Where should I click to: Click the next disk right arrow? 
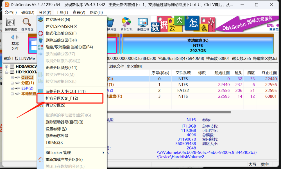tap(17, 37)
